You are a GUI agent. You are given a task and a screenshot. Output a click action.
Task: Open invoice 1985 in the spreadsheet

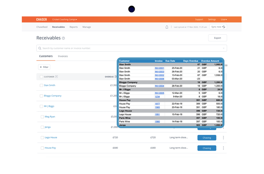(x=157, y=107)
